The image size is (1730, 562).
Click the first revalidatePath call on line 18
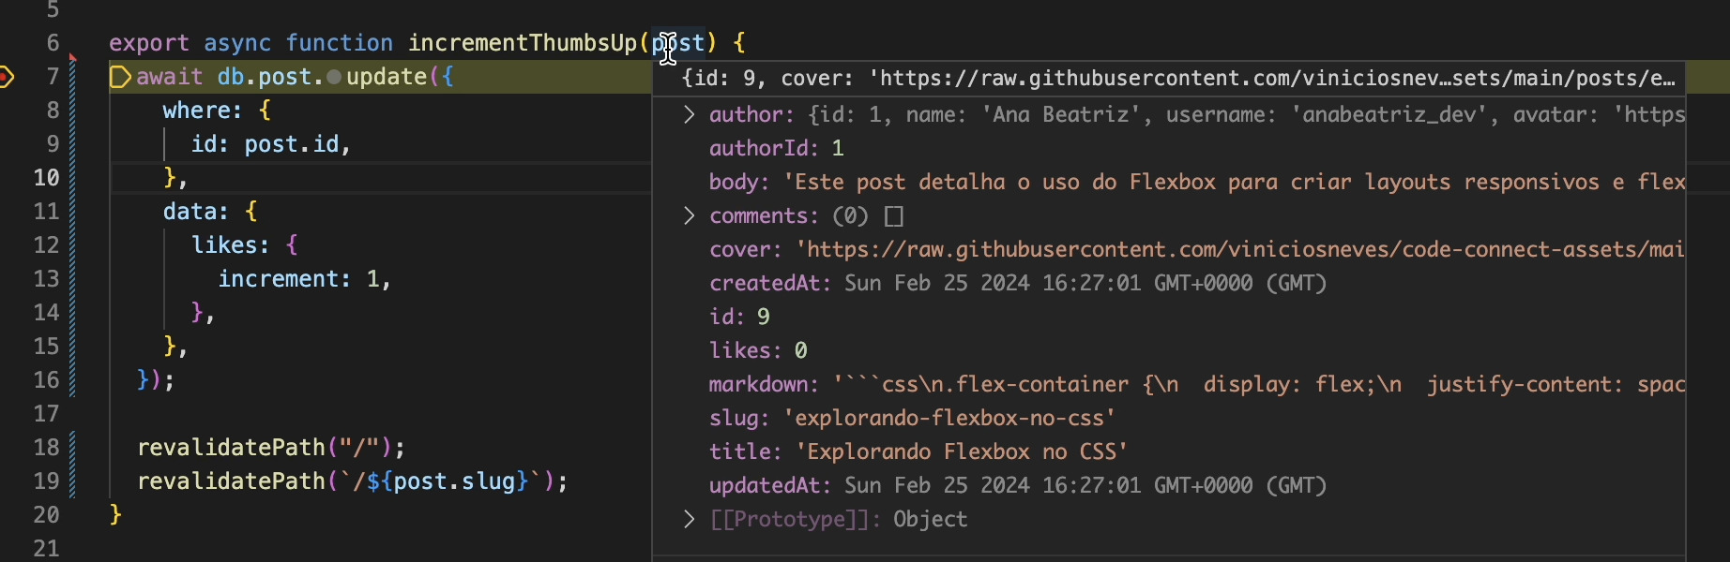231,448
